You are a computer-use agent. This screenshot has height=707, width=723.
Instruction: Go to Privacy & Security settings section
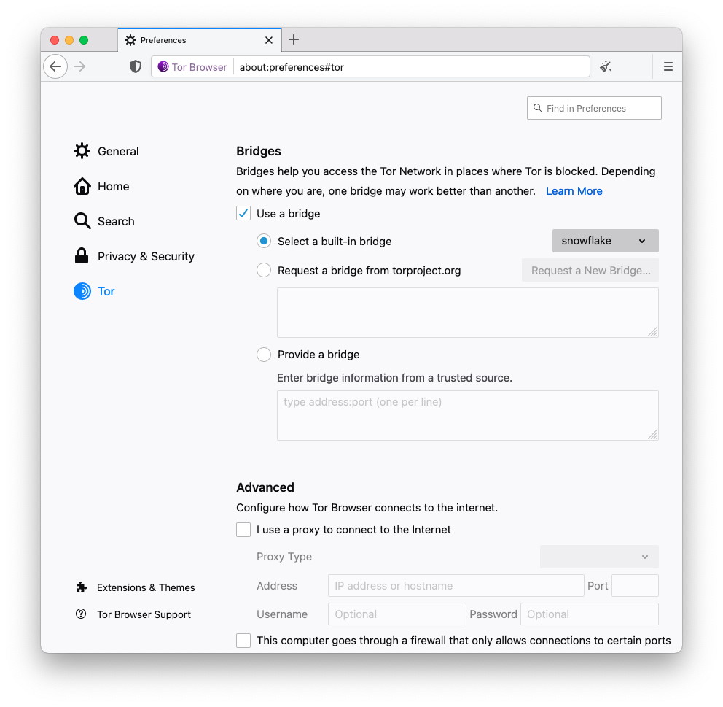[146, 256]
